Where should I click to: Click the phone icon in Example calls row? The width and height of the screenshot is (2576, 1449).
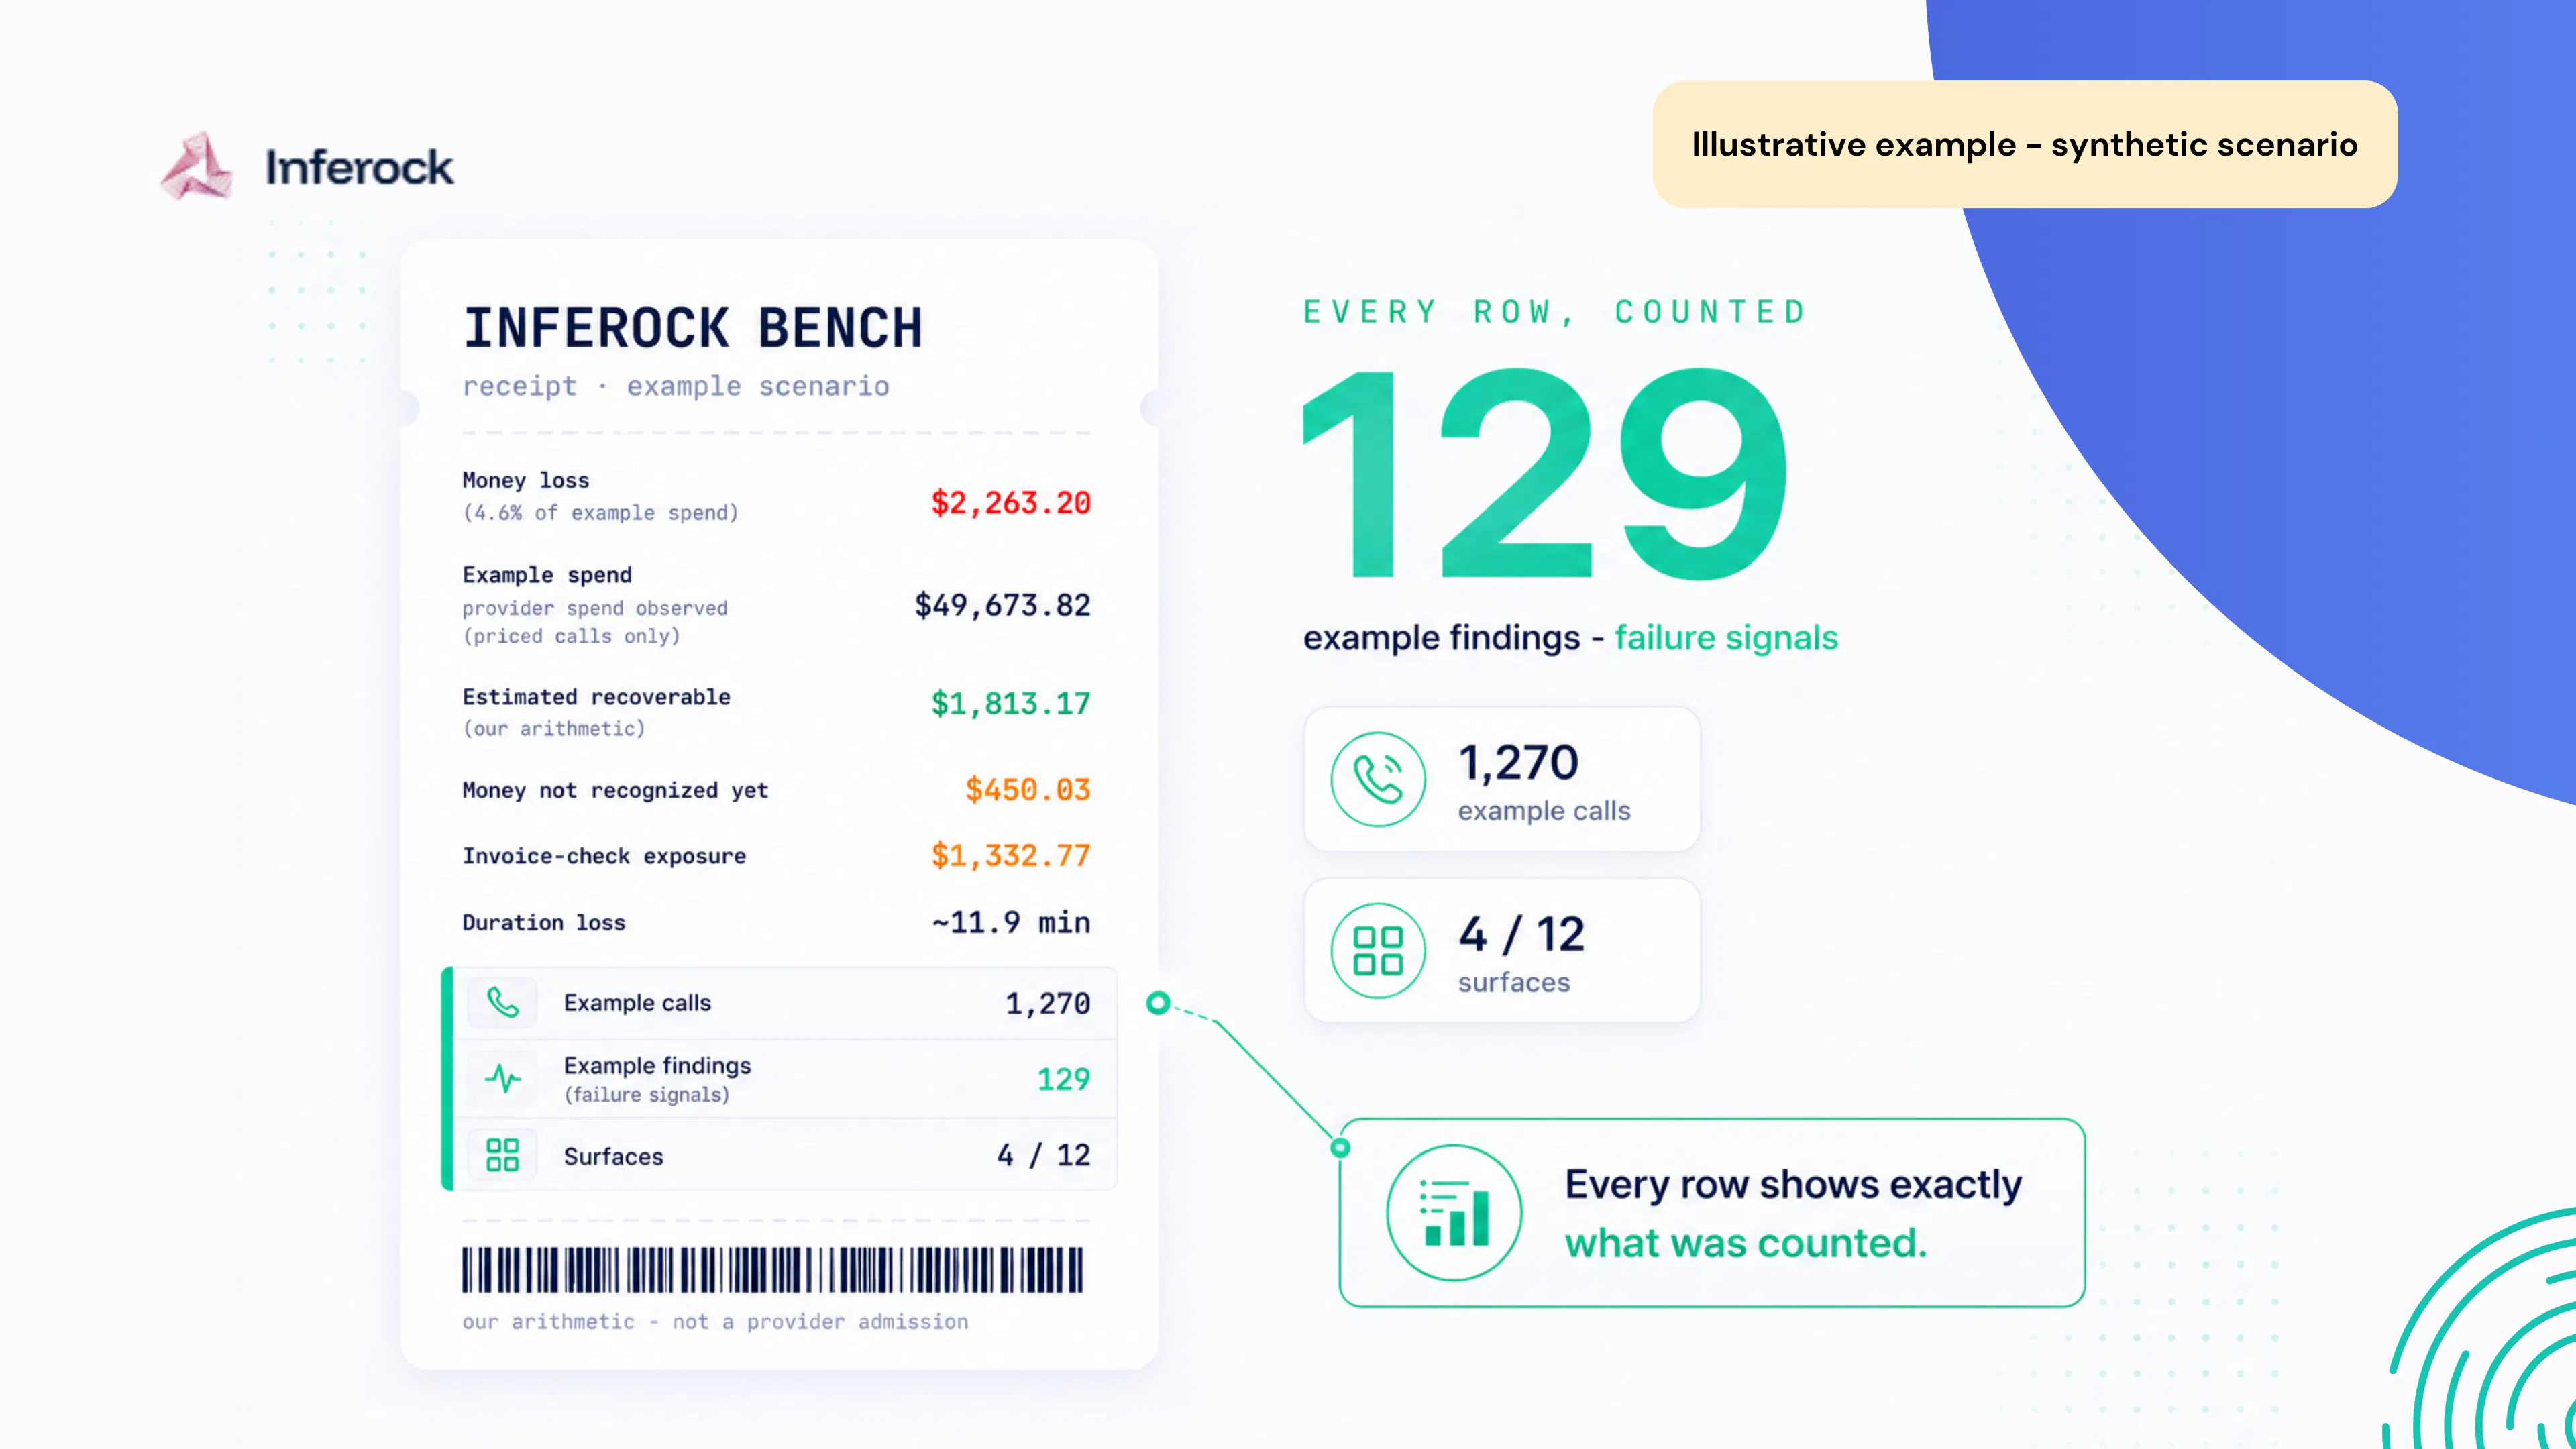tap(502, 1002)
